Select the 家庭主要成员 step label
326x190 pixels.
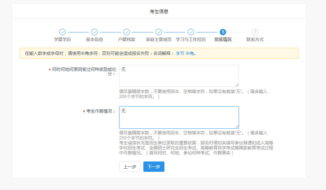tap(159, 40)
